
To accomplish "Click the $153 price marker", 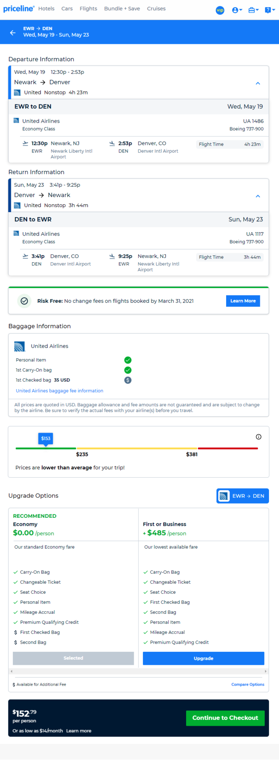I will pos(46,438).
